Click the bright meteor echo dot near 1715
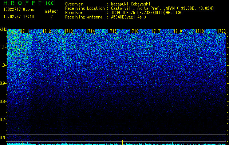Viewport: 229px width, 145px height. (x=123, y=108)
